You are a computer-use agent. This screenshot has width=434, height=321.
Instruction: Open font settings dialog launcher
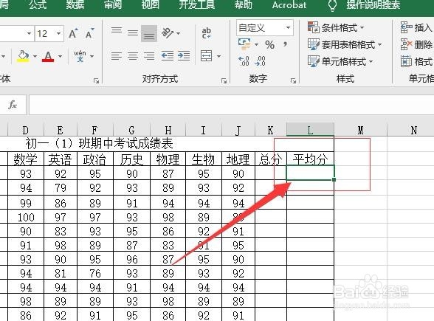(x=96, y=81)
